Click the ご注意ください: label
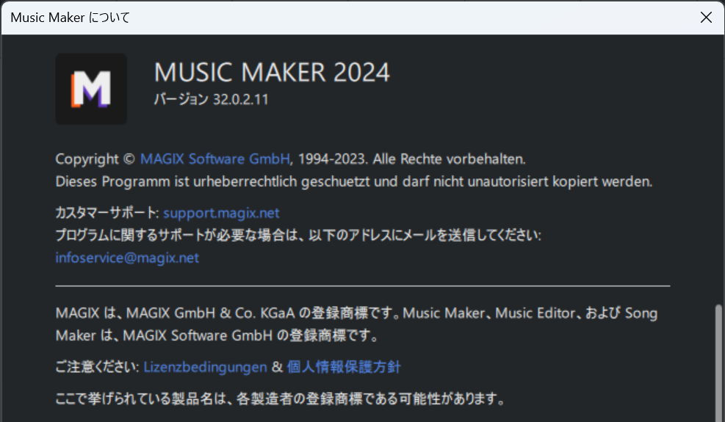This screenshot has width=725, height=422. click(97, 367)
